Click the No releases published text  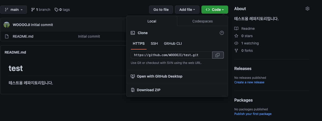coord(250,78)
